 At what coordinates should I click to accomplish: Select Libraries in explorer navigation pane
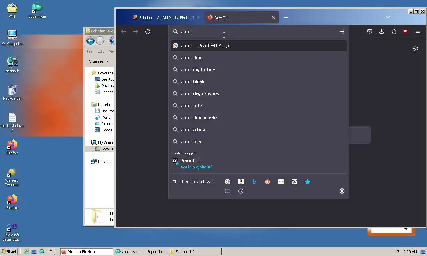(x=102, y=105)
